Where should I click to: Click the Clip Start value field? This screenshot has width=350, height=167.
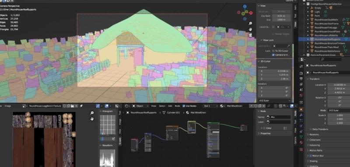click(281, 16)
